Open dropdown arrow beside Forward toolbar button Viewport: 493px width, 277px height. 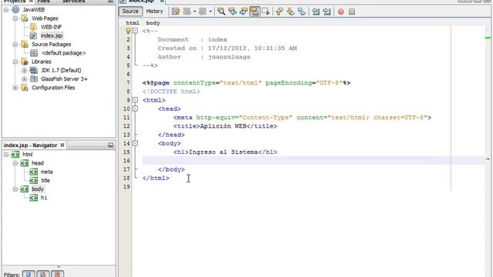pyautogui.click(x=210, y=12)
